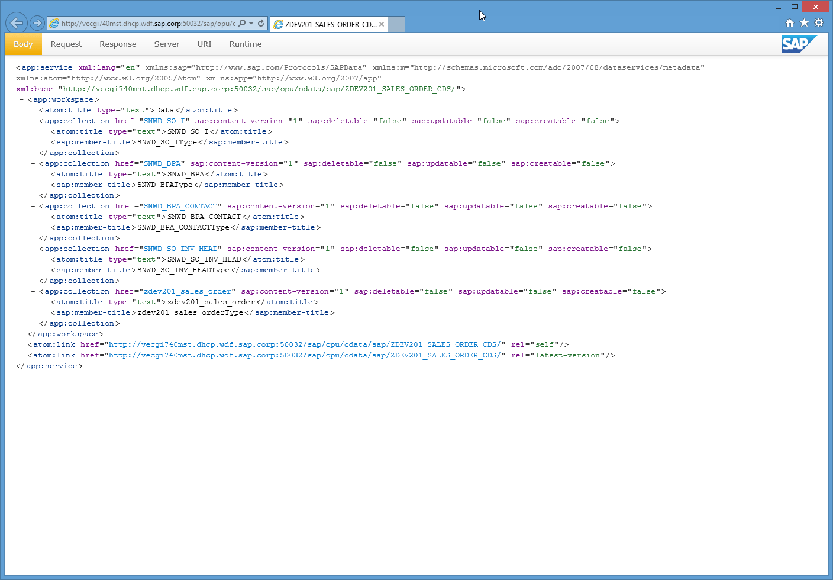Follow the SNWD_SO_I href link
The image size is (833, 580).
[x=164, y=121]
